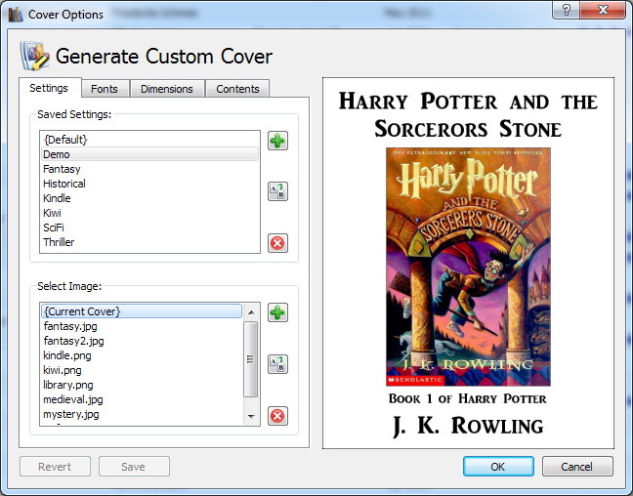This screenshot has width=633, height=496.
Task: Open the Fonts tab
Action: click(105, 89)
